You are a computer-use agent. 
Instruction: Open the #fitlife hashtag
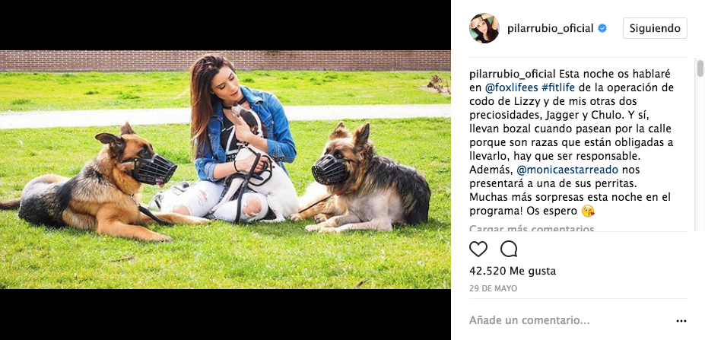(x=558, y=87)
